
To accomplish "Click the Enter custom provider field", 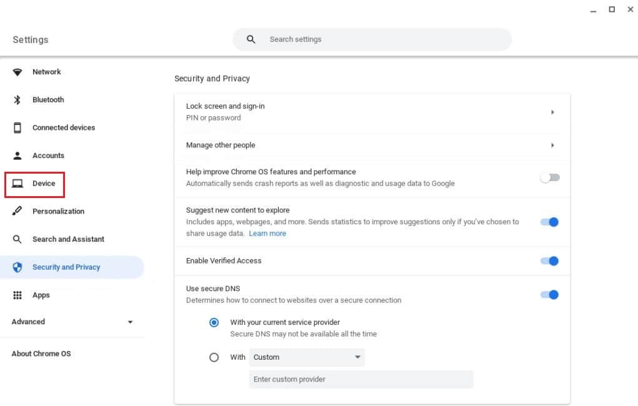I will (x=361, y=379).
